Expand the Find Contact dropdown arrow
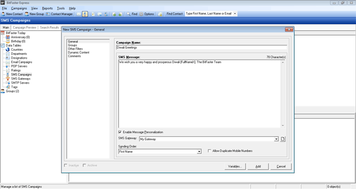356x189 pixels. point(235,14)
